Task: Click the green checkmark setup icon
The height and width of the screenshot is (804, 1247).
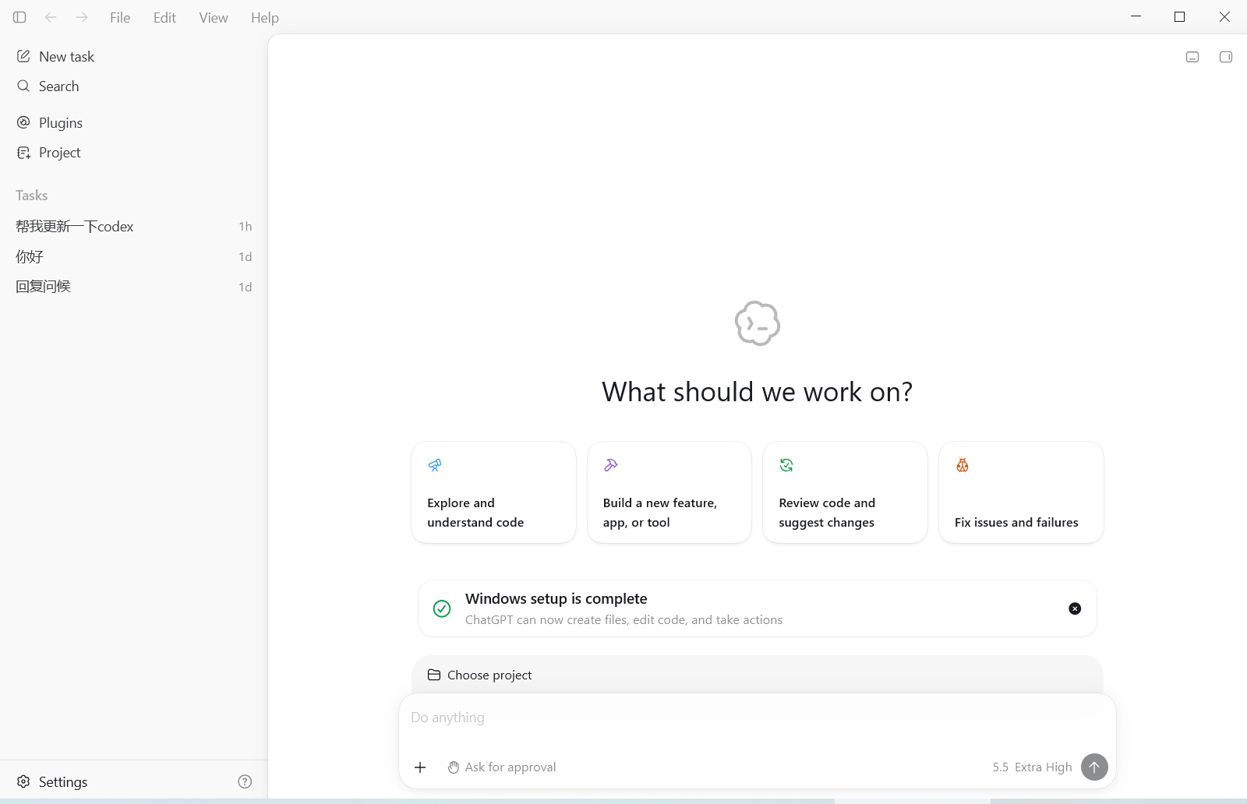Action: pyautogui.click(x=442, y=608)
